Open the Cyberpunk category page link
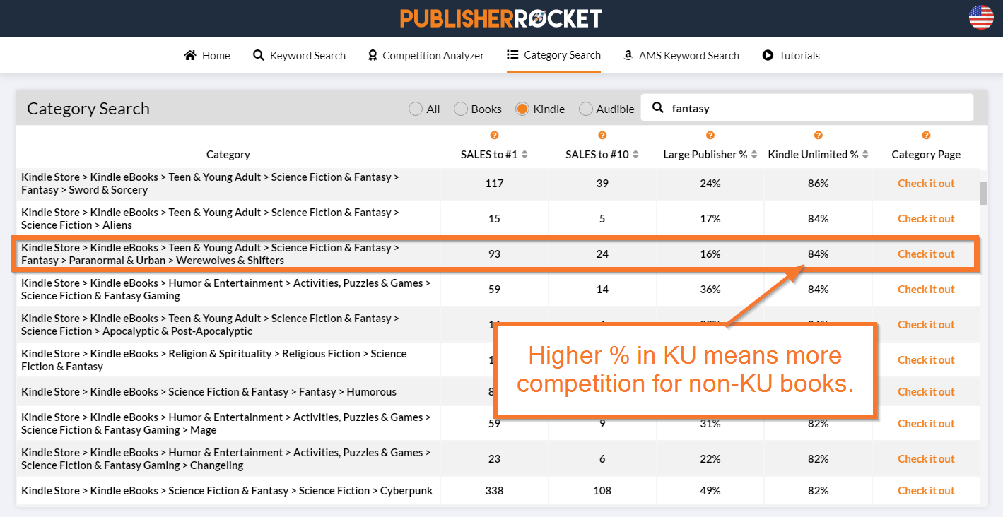This screenshot has height=517, width=1003. [926, 490]
